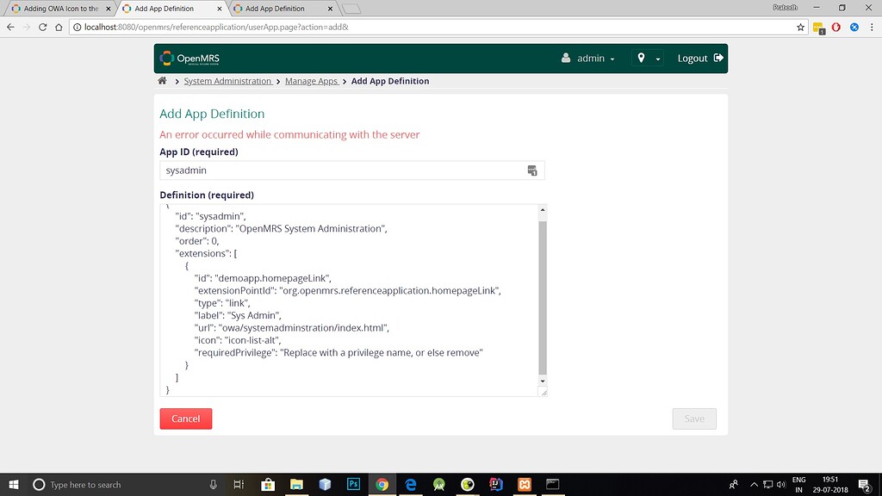The width and height of the screenshot is (882, 496).
Task: Open the Manage Apps breadcrumb link
Action: coord(311,80)
